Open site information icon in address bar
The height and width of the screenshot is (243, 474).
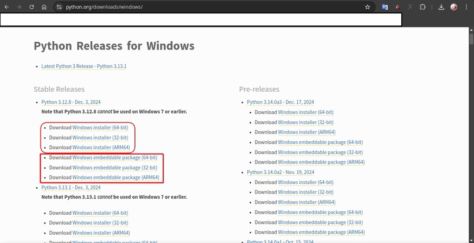[x=59, y=7]
